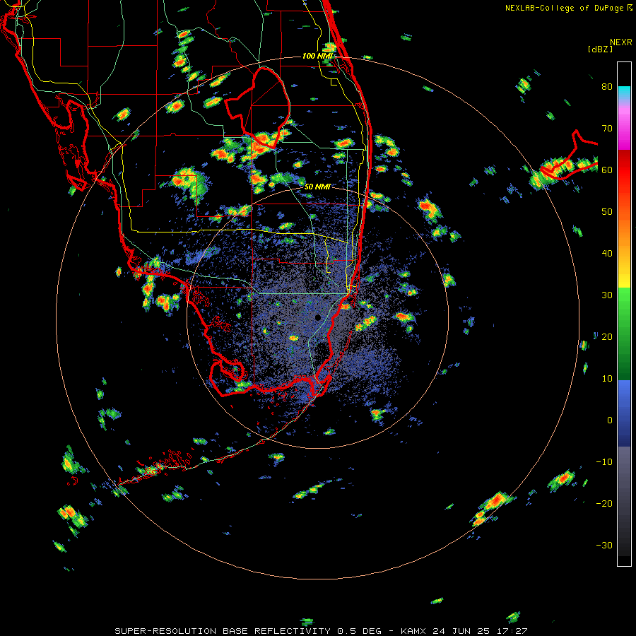The width and height of the screenshot is (636, 636).
Task: Click the [dBZ] unit label
Action: pos(600,49)
